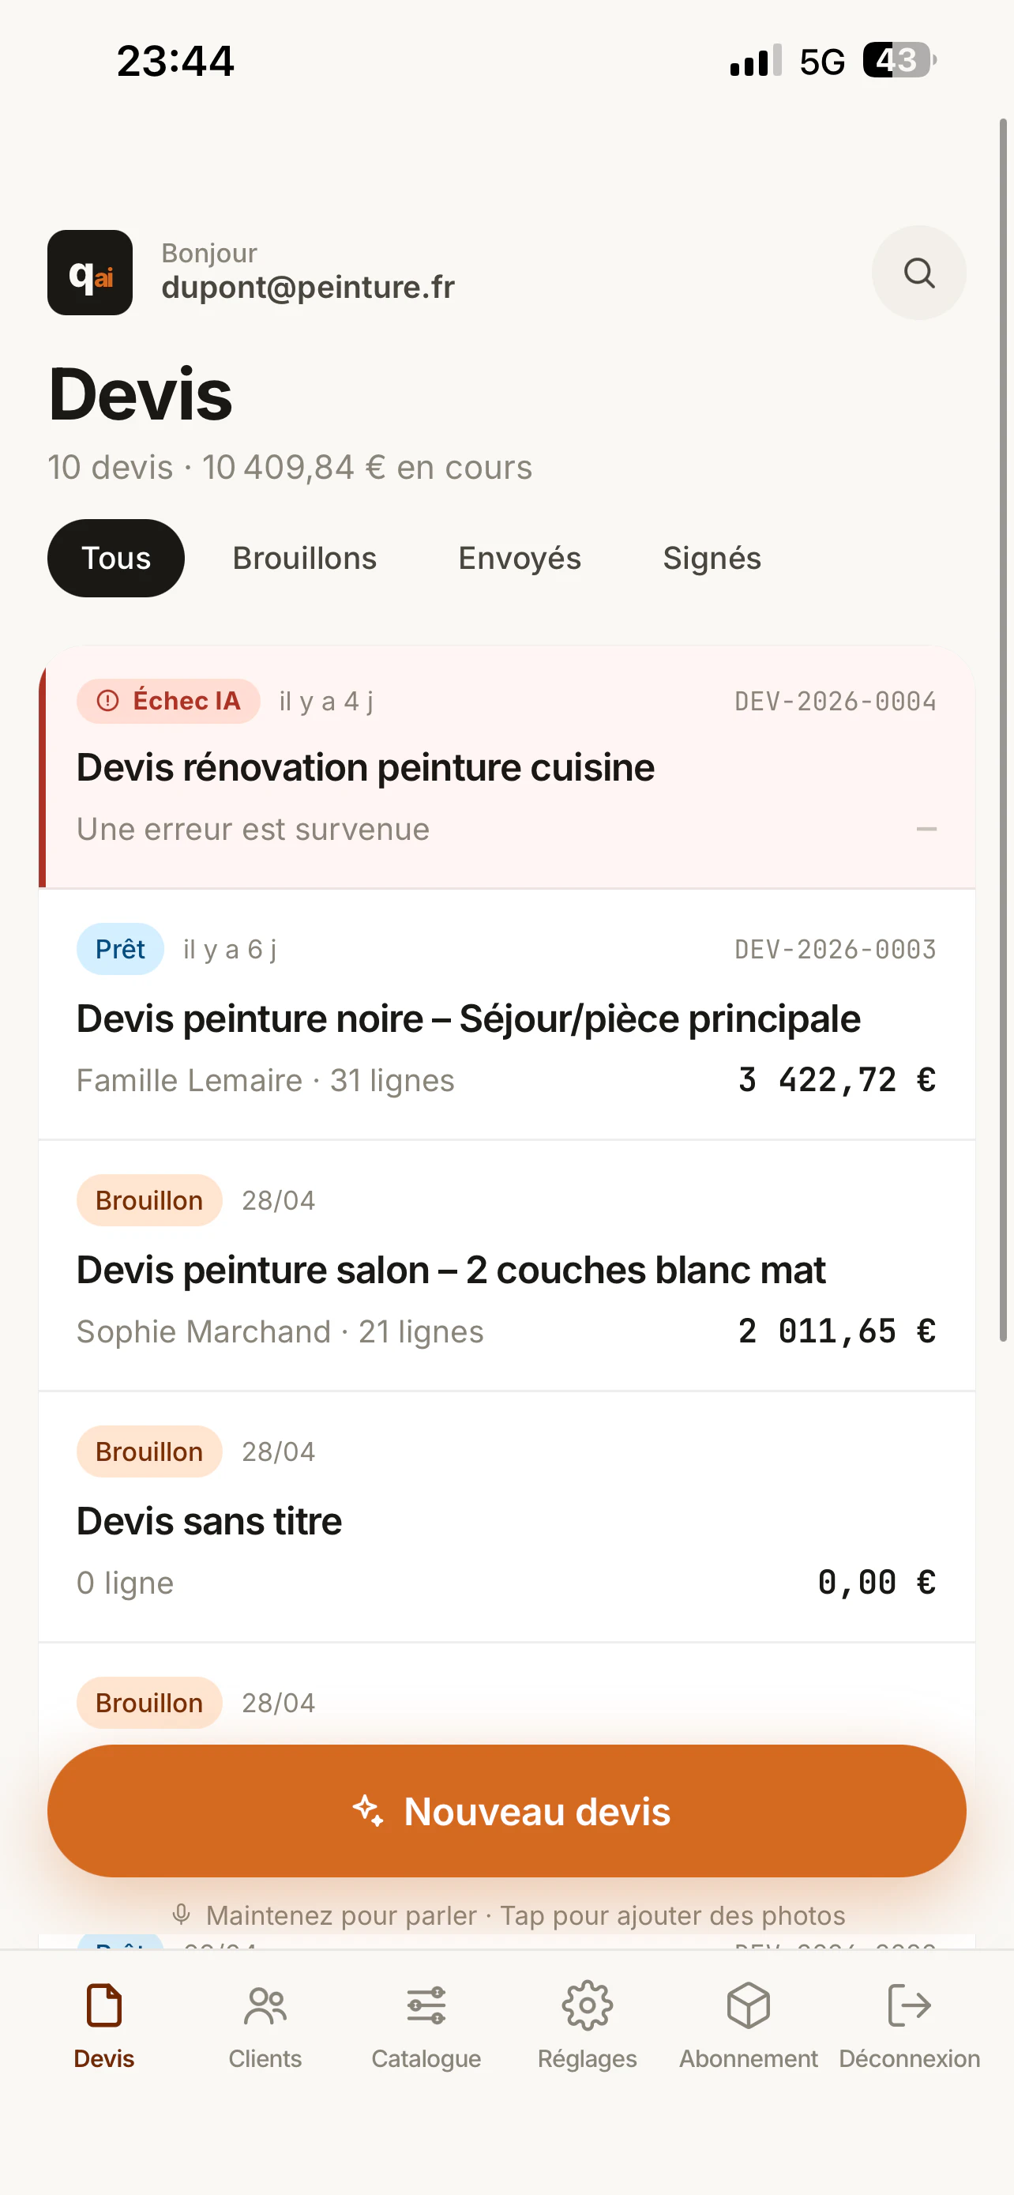Open Devis peinture salon blanc mat
This screenshot has width=1014, height=2195.
(506, 1267)
